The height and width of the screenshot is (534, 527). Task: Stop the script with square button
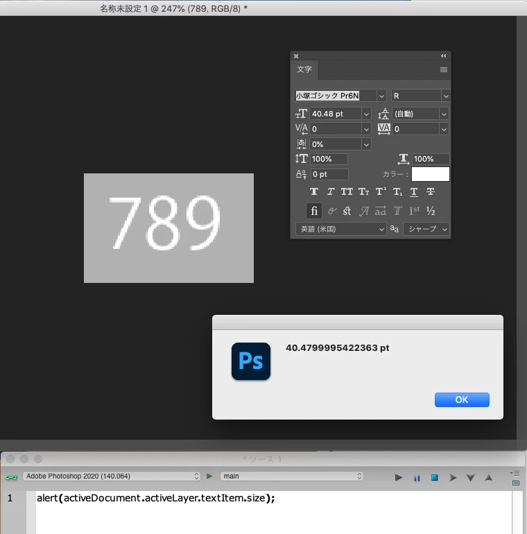pyautogui.click(x=434, y=478)
